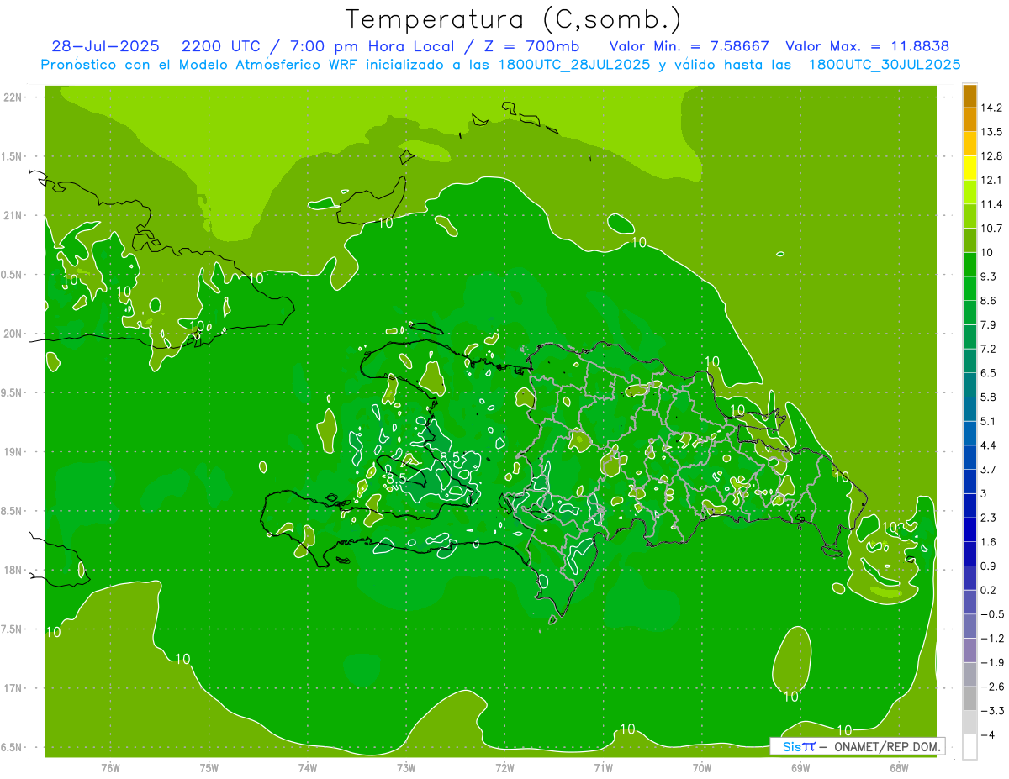Click the "68W" longitude axis label
This screenshot has width=1009, height=779.
899,768
